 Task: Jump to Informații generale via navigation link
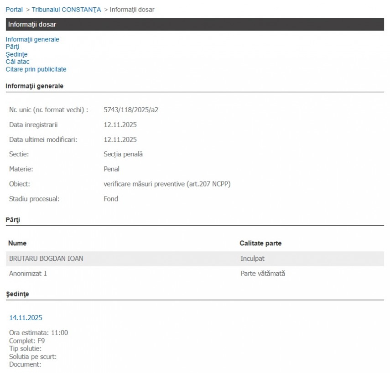(32, 39)
